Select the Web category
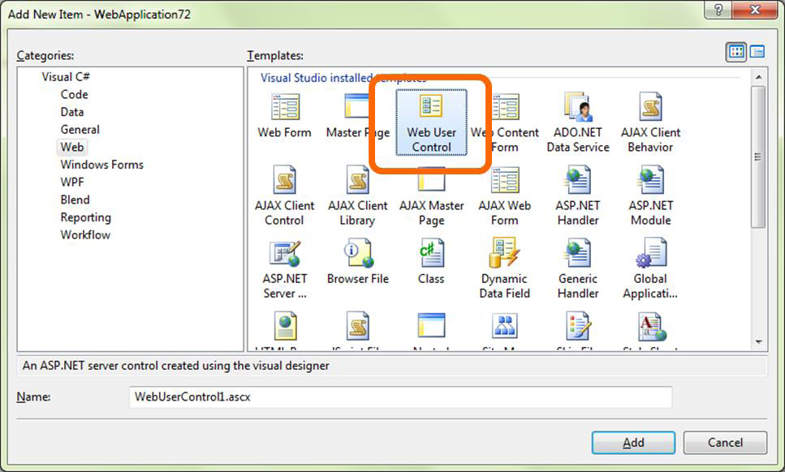785x472 pixels. pos(72,147)
